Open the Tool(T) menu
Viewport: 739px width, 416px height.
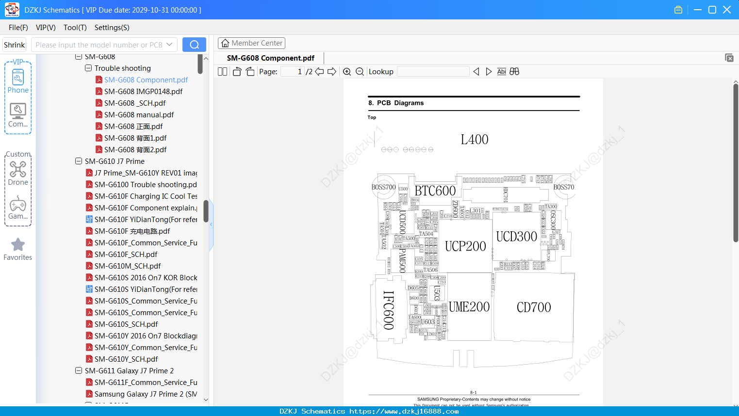coord(75,28)
